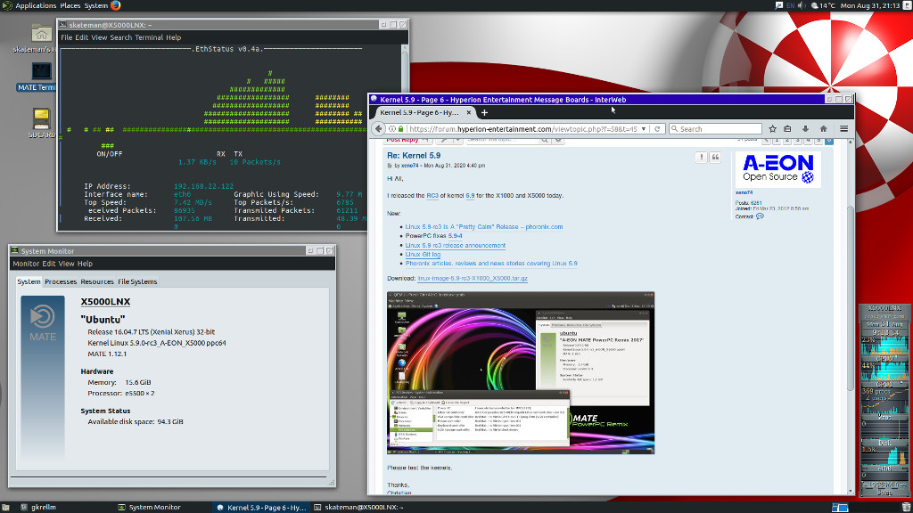The width and height of the screenshot is (913, 513).
Task: Open System Monitor's Monitor menu
Action: point(26,264)
